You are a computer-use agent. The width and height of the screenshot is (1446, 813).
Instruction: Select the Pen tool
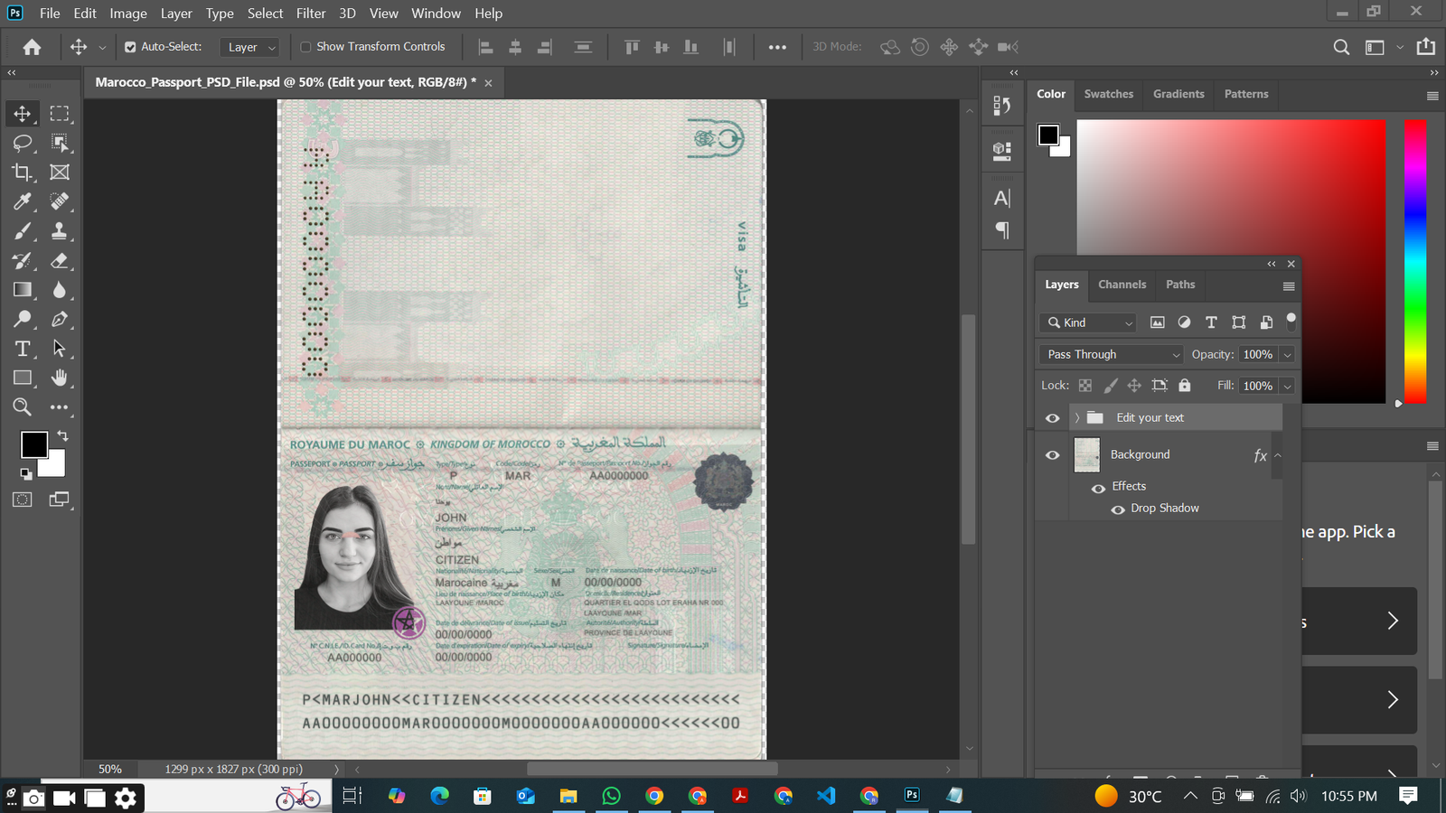click(x=60, y=319)
